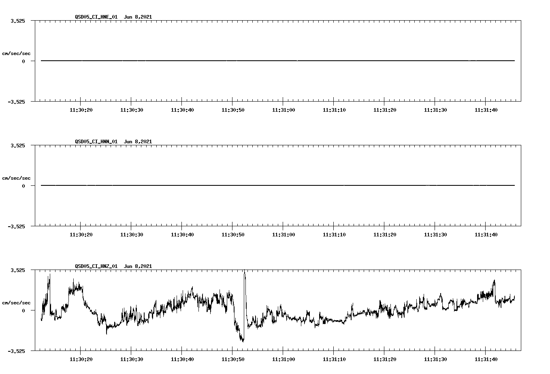
Task: Click the HNN plot's 11:30:50 time label
Action: click(x=233, y=235)
